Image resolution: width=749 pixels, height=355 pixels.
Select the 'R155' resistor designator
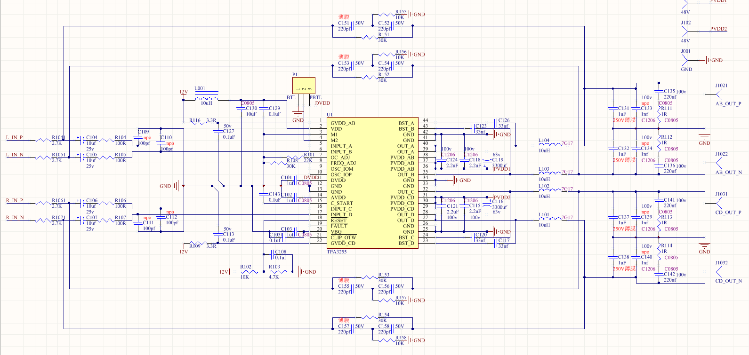[401, 12]
